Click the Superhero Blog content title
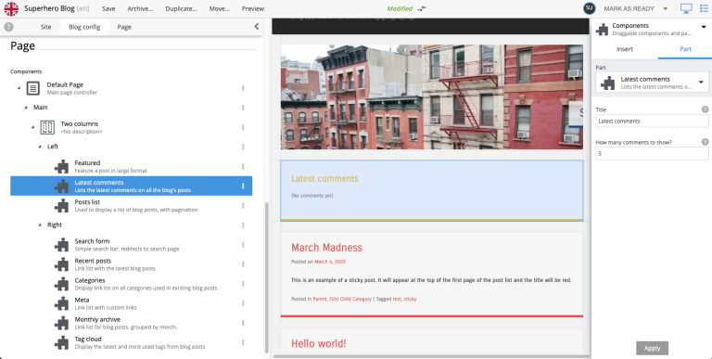Screen dimensions: 712x359 [x=49, y=8]
